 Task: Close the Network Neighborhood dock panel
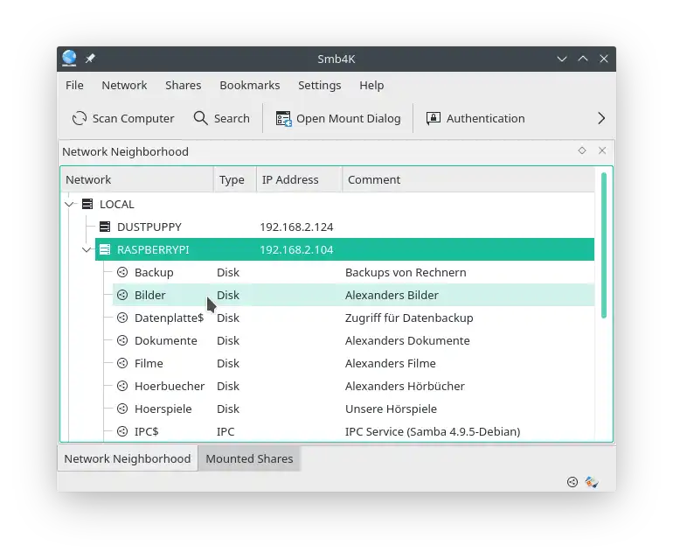[602, 150]
